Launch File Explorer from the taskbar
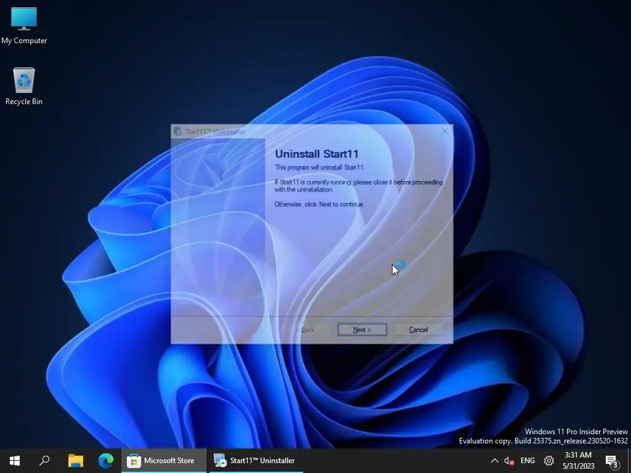Screen dimensions: 631x473 75,461
